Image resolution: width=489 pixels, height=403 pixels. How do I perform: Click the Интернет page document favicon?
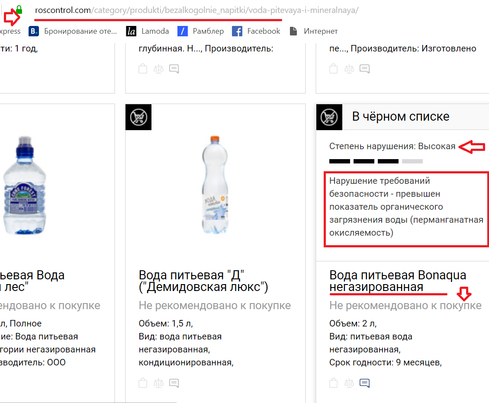293,31
